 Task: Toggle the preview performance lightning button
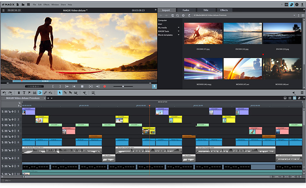154,86
